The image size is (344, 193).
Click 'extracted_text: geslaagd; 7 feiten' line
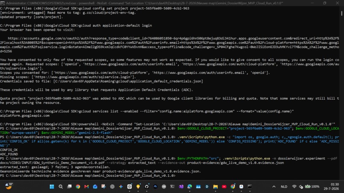click(55, 167)
